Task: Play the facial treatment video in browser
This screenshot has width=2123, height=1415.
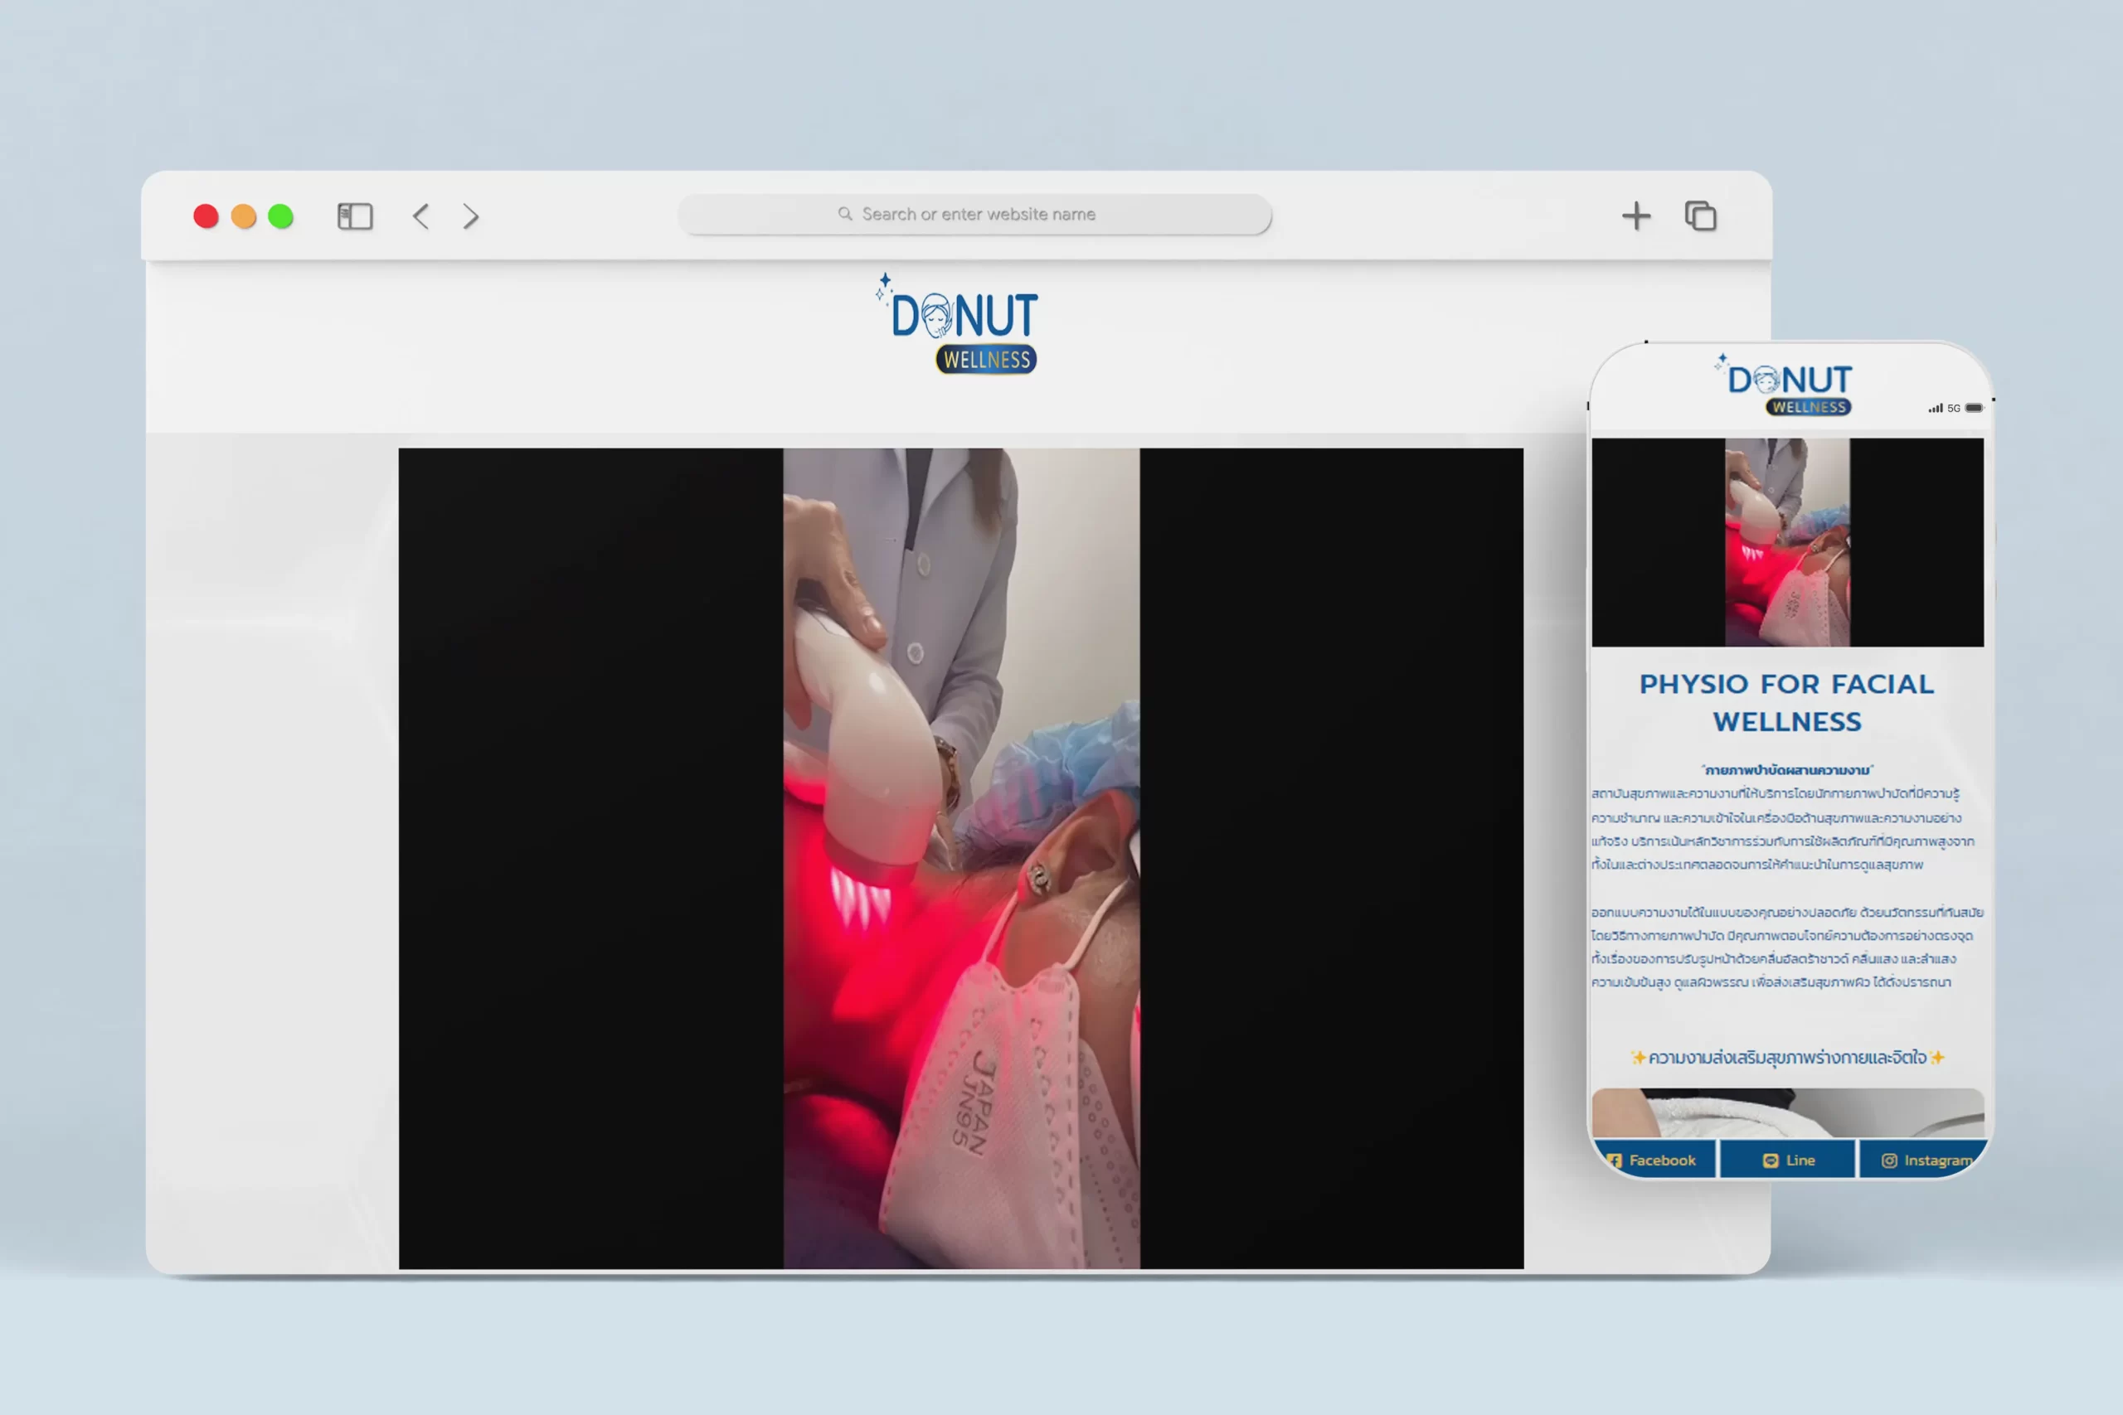Action: coord(961,857)
